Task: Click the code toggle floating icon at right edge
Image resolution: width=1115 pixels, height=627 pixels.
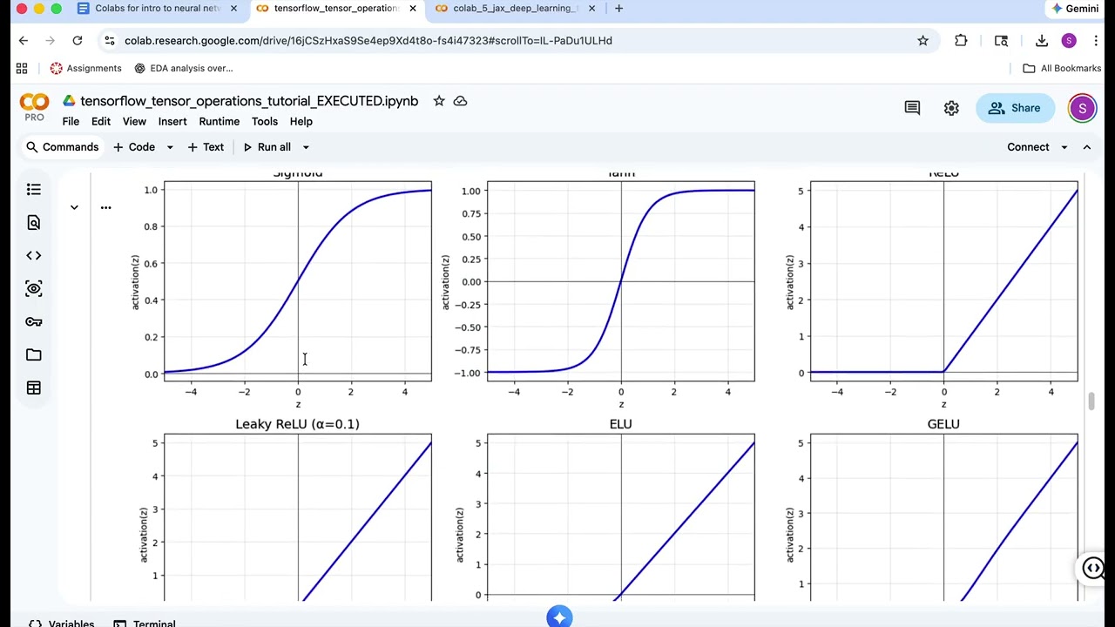Action: (1093, 569)
